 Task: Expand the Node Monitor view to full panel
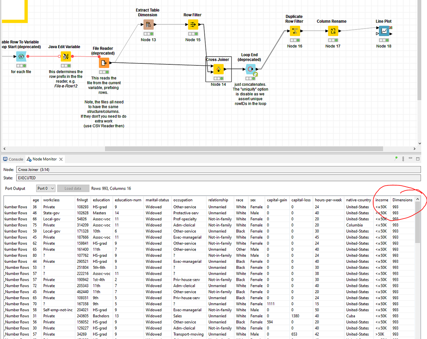pyautogui.click(x=417, y=159)
